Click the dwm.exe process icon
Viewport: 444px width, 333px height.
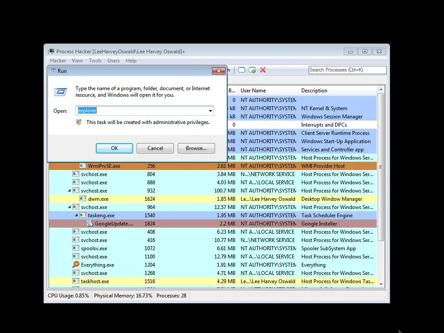point(83,199)
